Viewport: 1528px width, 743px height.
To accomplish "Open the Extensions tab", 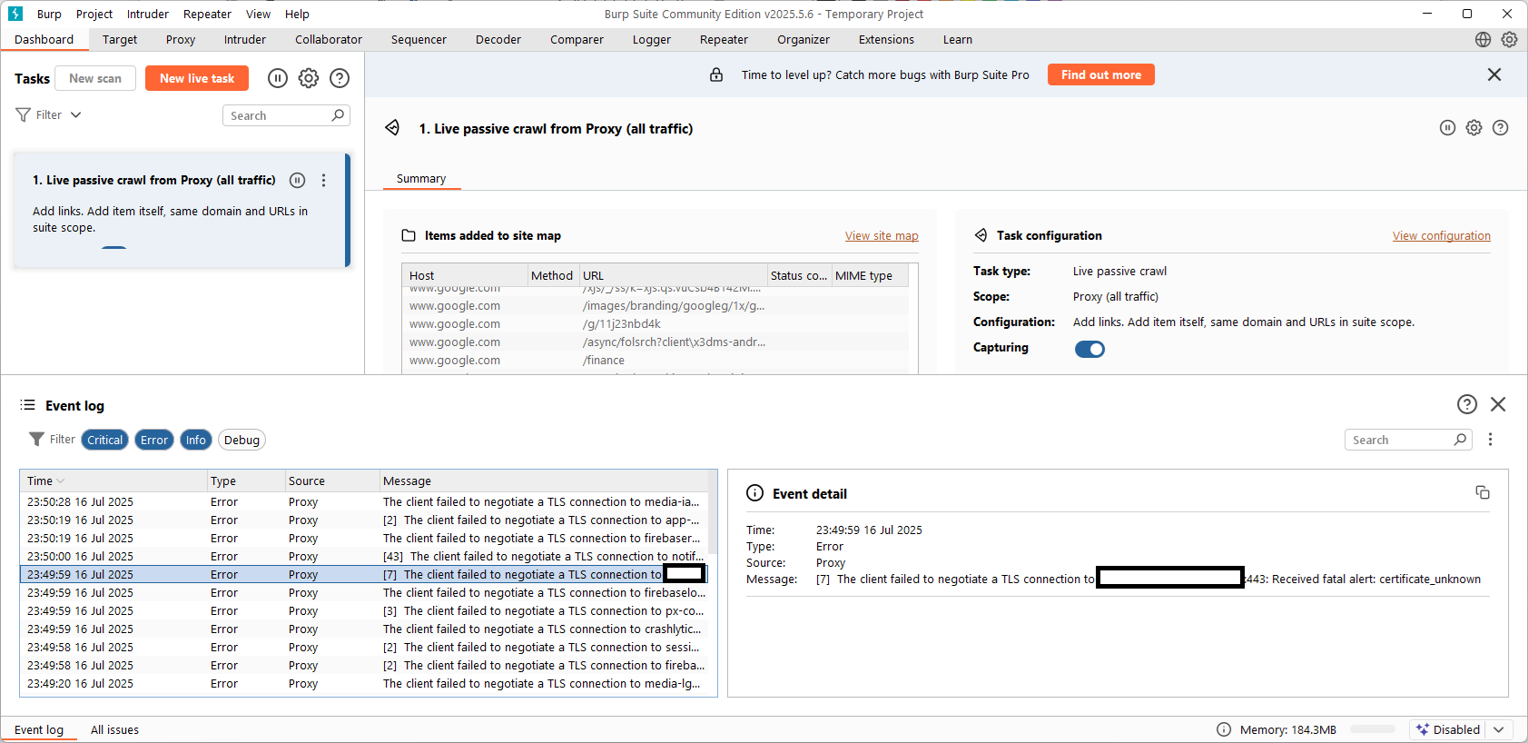I will click(886, 39).
